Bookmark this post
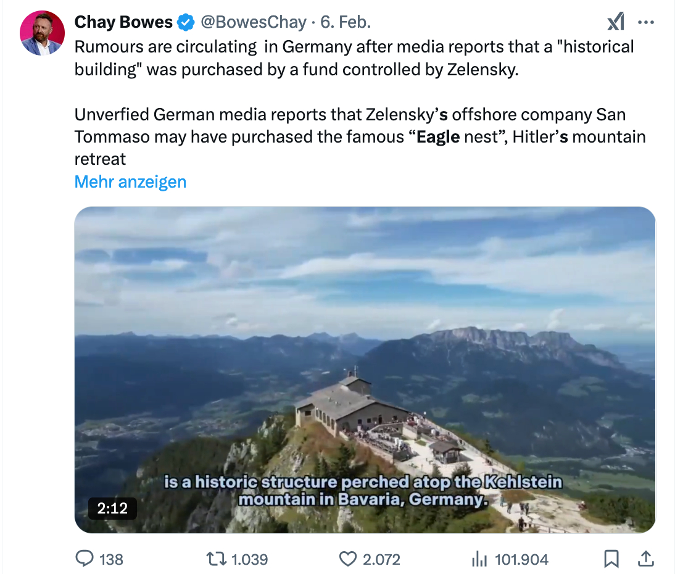The image size is (675, 574). [611, 559]
